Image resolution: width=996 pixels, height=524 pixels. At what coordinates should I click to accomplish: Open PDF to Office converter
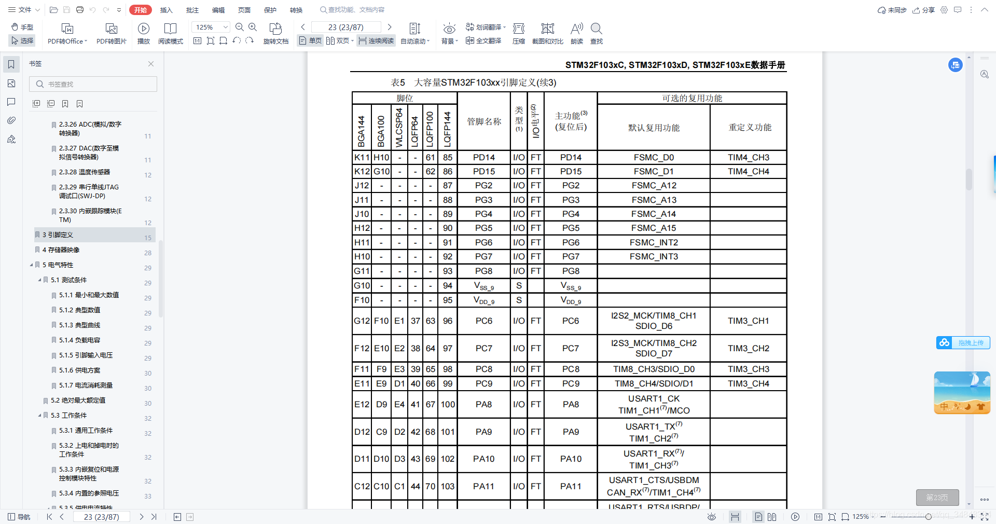(x=67, y=34)
